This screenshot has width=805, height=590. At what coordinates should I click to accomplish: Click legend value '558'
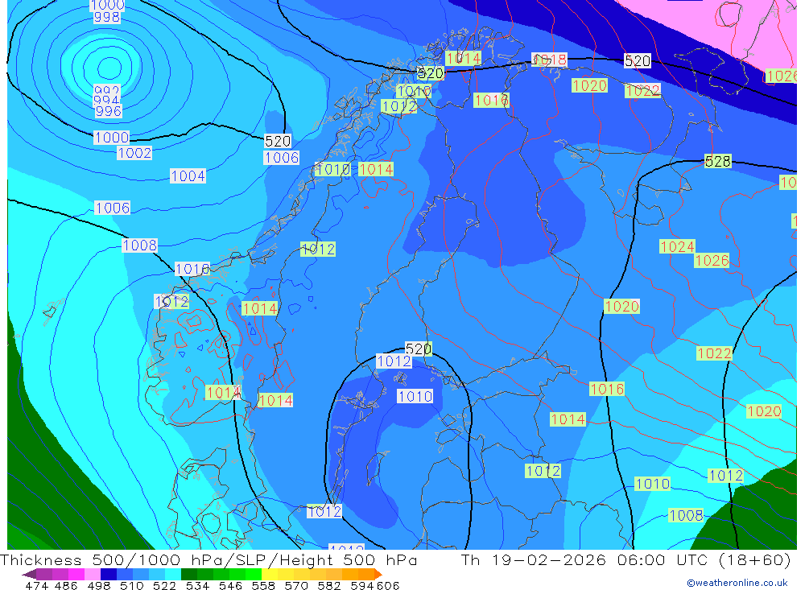coord(263,586)
